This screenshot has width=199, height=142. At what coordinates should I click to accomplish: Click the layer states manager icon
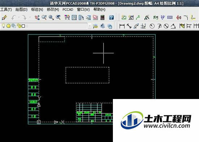(110, 26)
